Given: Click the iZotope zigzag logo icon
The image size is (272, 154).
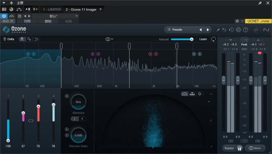Looking at the screenshot, I should (x=256, y=30).
